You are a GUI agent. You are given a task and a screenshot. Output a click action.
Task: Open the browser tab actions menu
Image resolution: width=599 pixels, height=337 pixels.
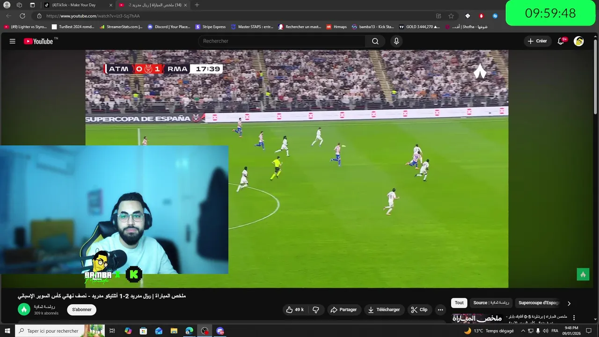point(32,5)
